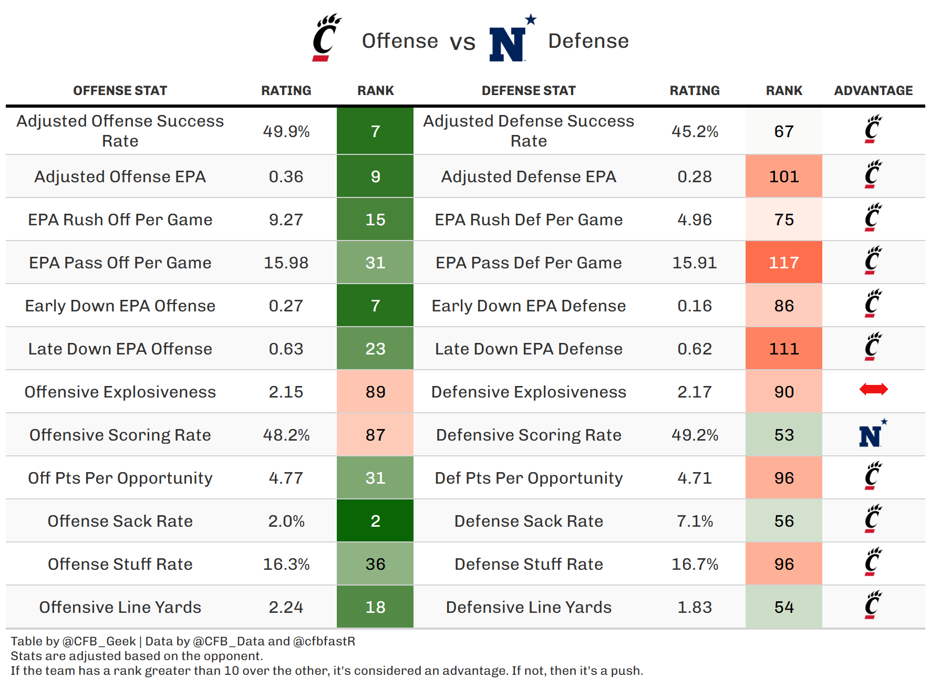Click the DEFENSE STAT column header
This screenshot has width=930, height=689.
(529, 91)
